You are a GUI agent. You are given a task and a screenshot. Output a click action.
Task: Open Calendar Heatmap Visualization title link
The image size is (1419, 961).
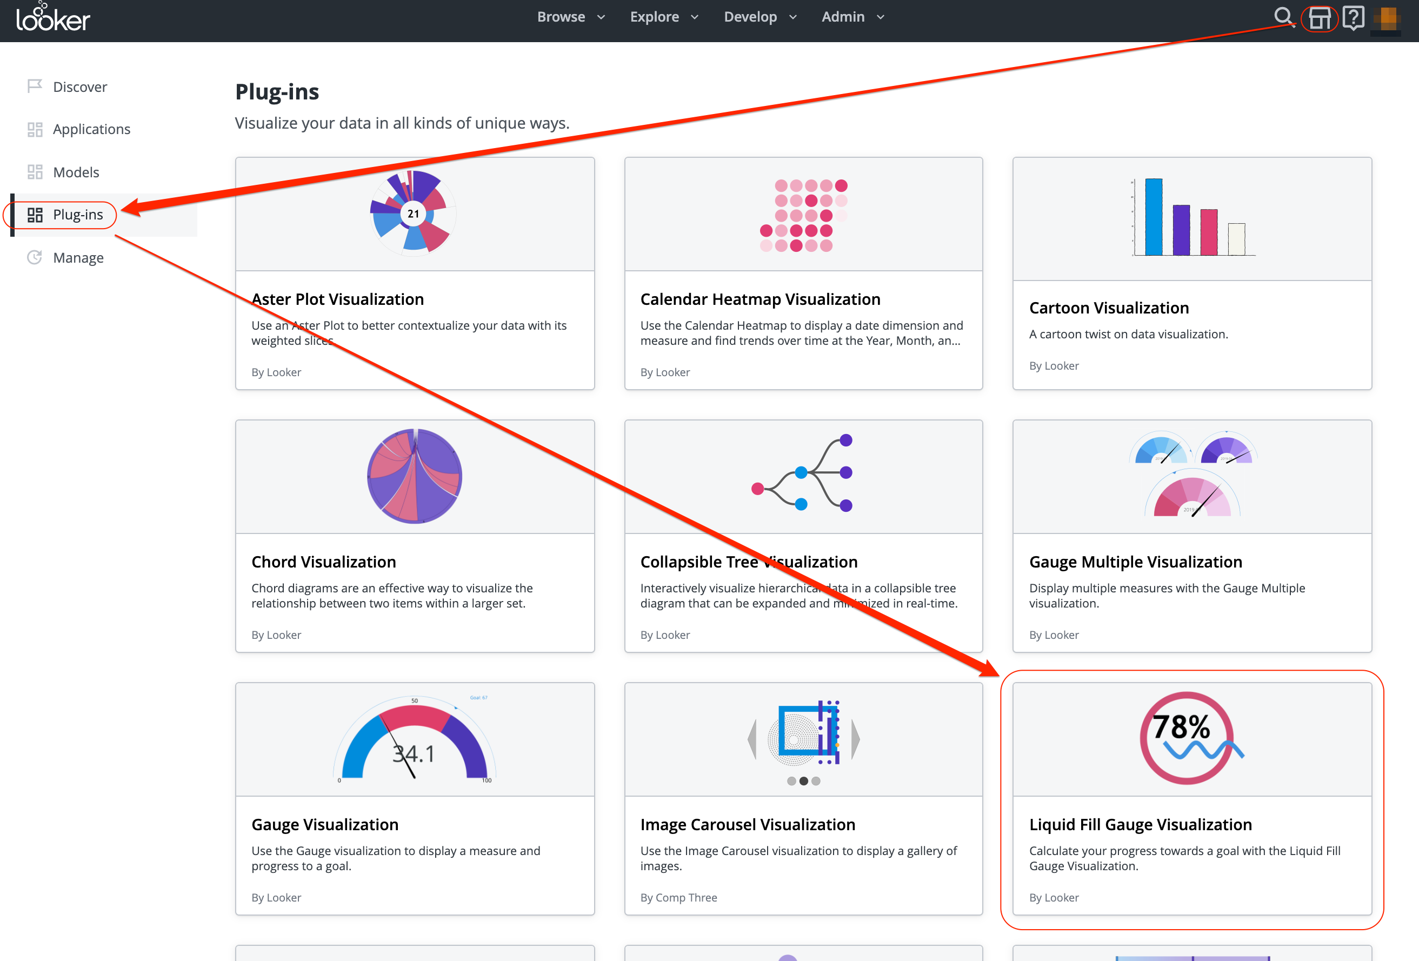(x=760, y=299)
